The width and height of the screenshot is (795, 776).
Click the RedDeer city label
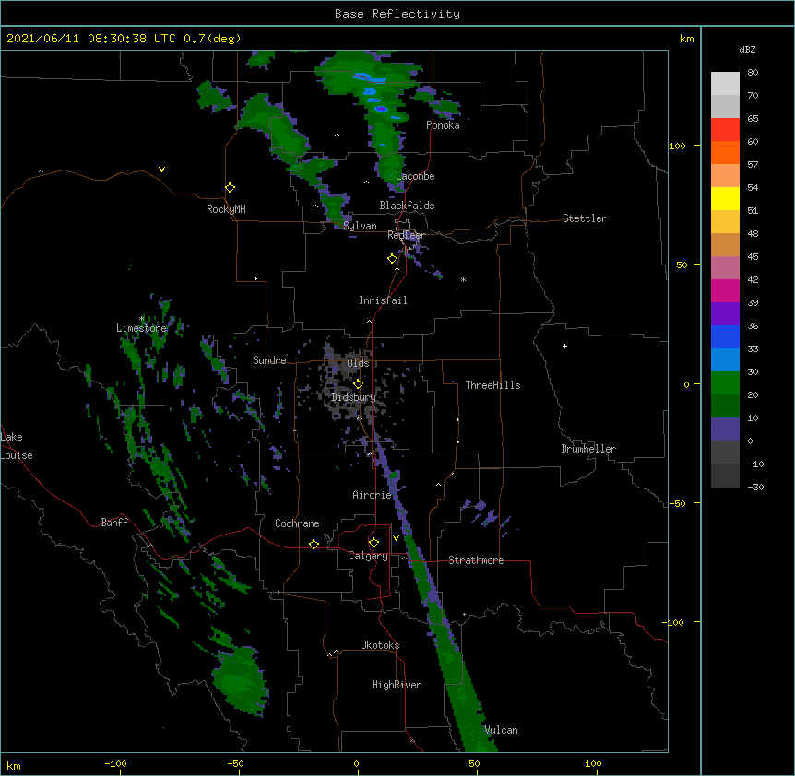pyautogui.click(x=406, y=235)
